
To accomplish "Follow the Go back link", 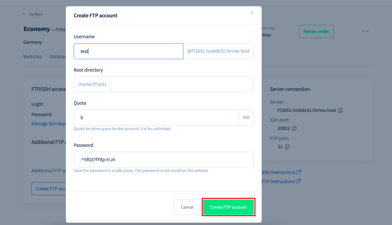I will pos(36,14).
